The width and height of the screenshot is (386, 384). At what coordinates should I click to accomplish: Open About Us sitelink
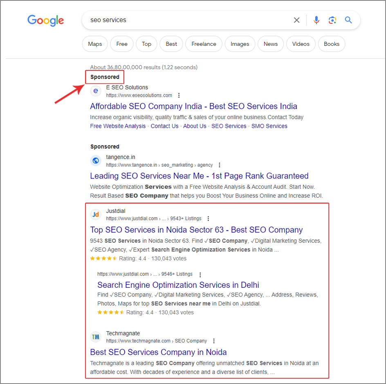(x=195, y=126)
